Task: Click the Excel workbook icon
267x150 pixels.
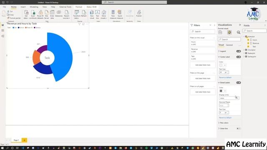Action: [x=33, y=14]
